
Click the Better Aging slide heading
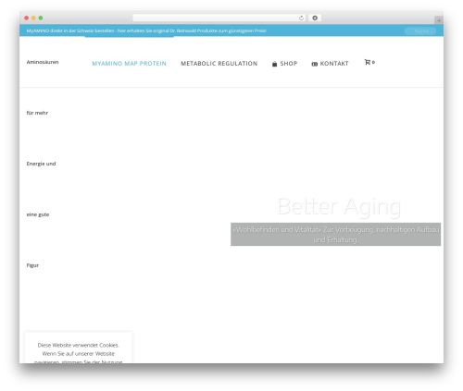click(x=339, y=206)
